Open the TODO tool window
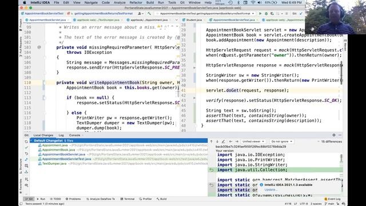 click(55, 199)
